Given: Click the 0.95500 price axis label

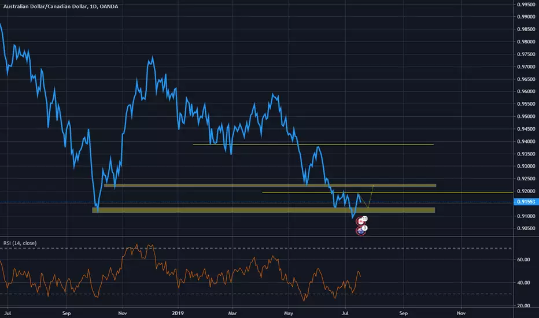Looking at the screenshot, I should pyautogui.click(x=526, y=104).
